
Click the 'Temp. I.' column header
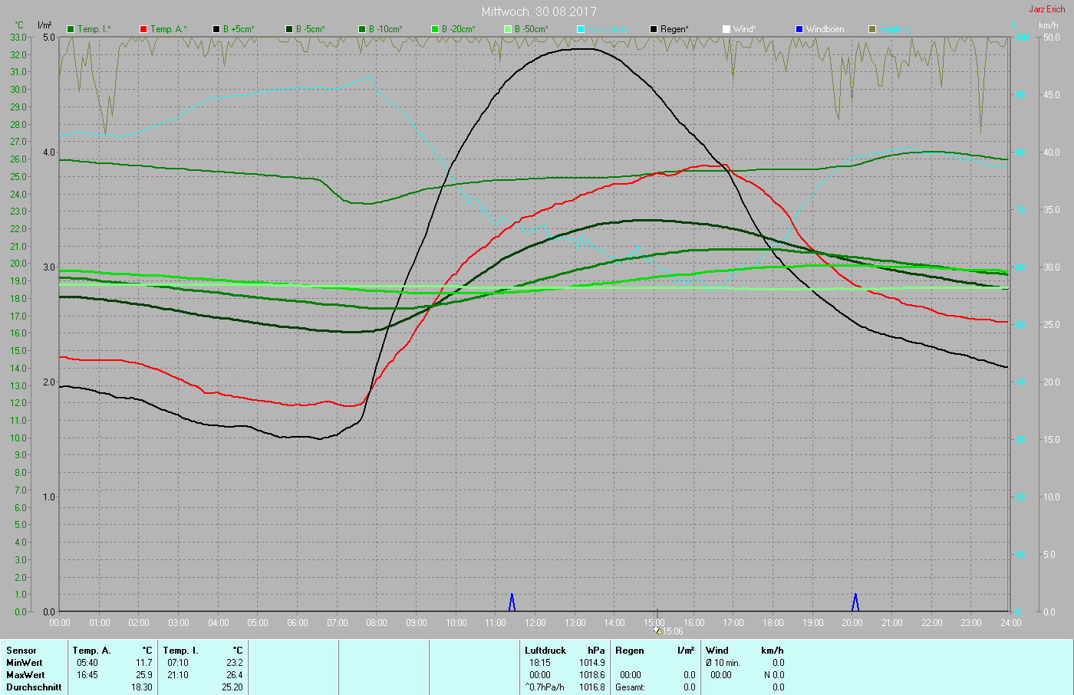(181, 651)
